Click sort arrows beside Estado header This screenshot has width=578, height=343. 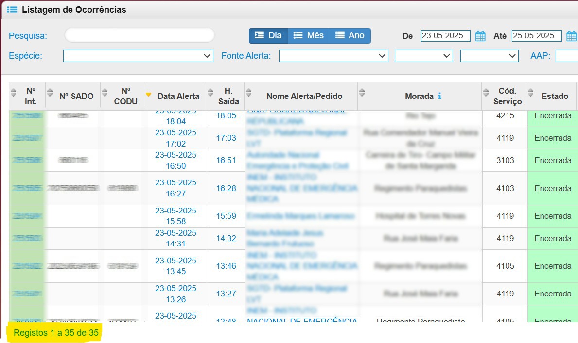coord(531,92)
